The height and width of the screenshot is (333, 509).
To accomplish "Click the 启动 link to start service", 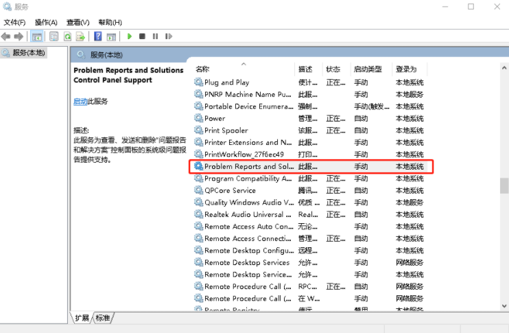I will [80, 102].
